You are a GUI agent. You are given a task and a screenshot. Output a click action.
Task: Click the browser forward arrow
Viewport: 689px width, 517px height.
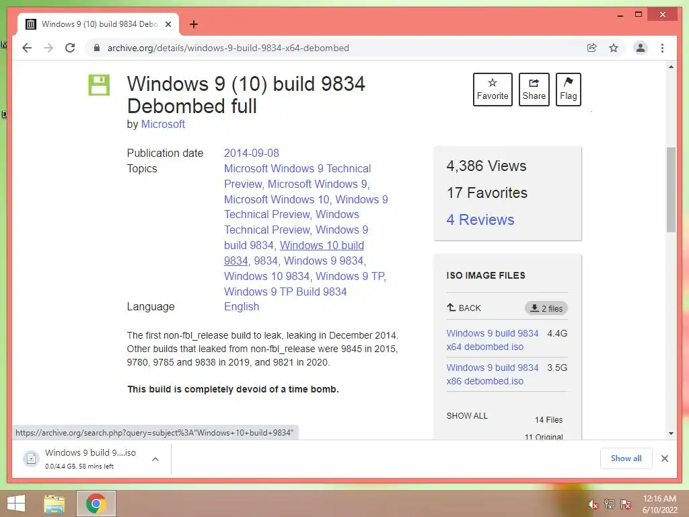[x=48, y=48]
